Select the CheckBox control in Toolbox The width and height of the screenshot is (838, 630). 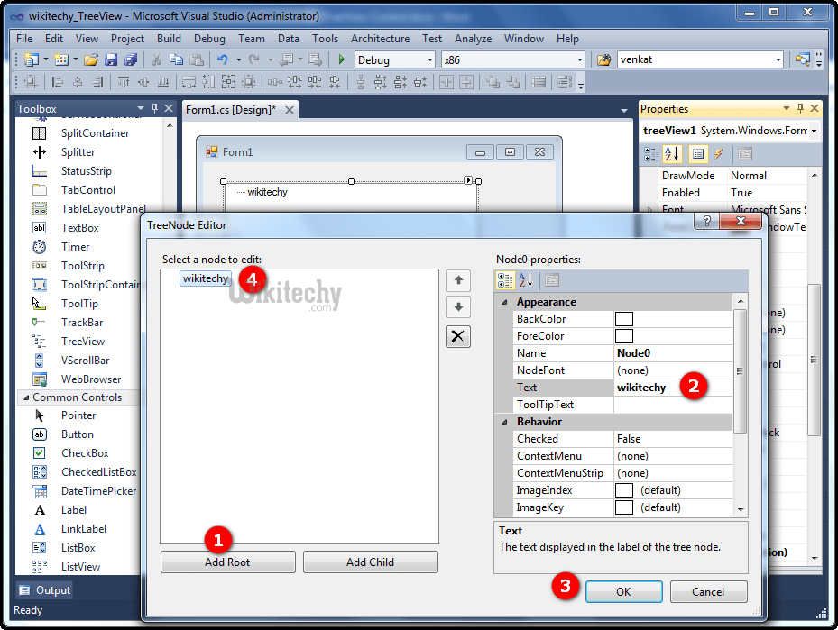[x=85, y=453]
